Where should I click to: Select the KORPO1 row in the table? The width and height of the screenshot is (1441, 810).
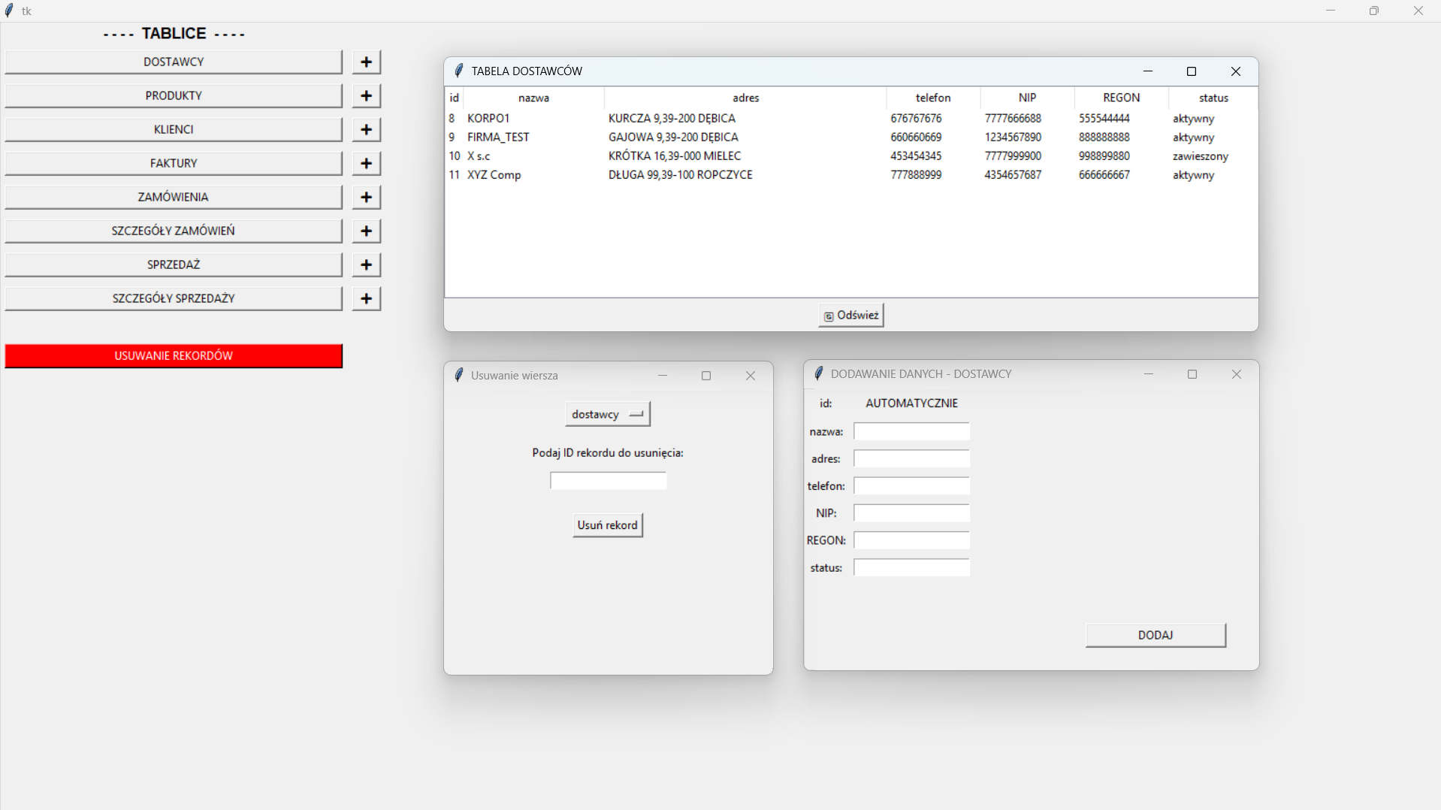pos(676,118)
